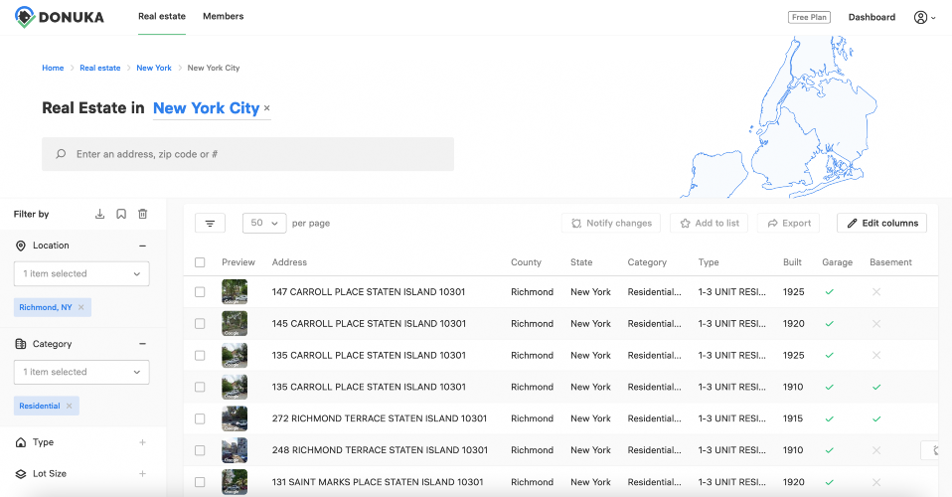Go to Home breadcrumb
This screenshot has height=497, width=952.
click(53, 68)
